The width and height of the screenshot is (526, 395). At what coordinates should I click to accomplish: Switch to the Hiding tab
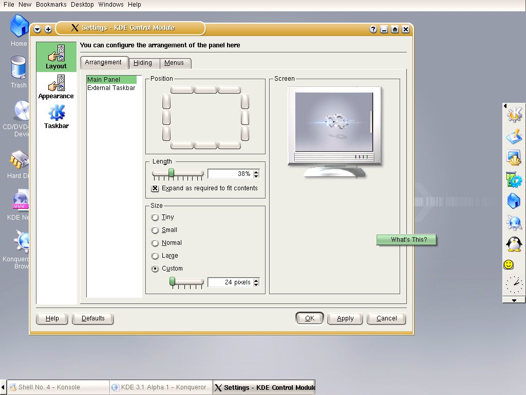[x=143, y=63]
